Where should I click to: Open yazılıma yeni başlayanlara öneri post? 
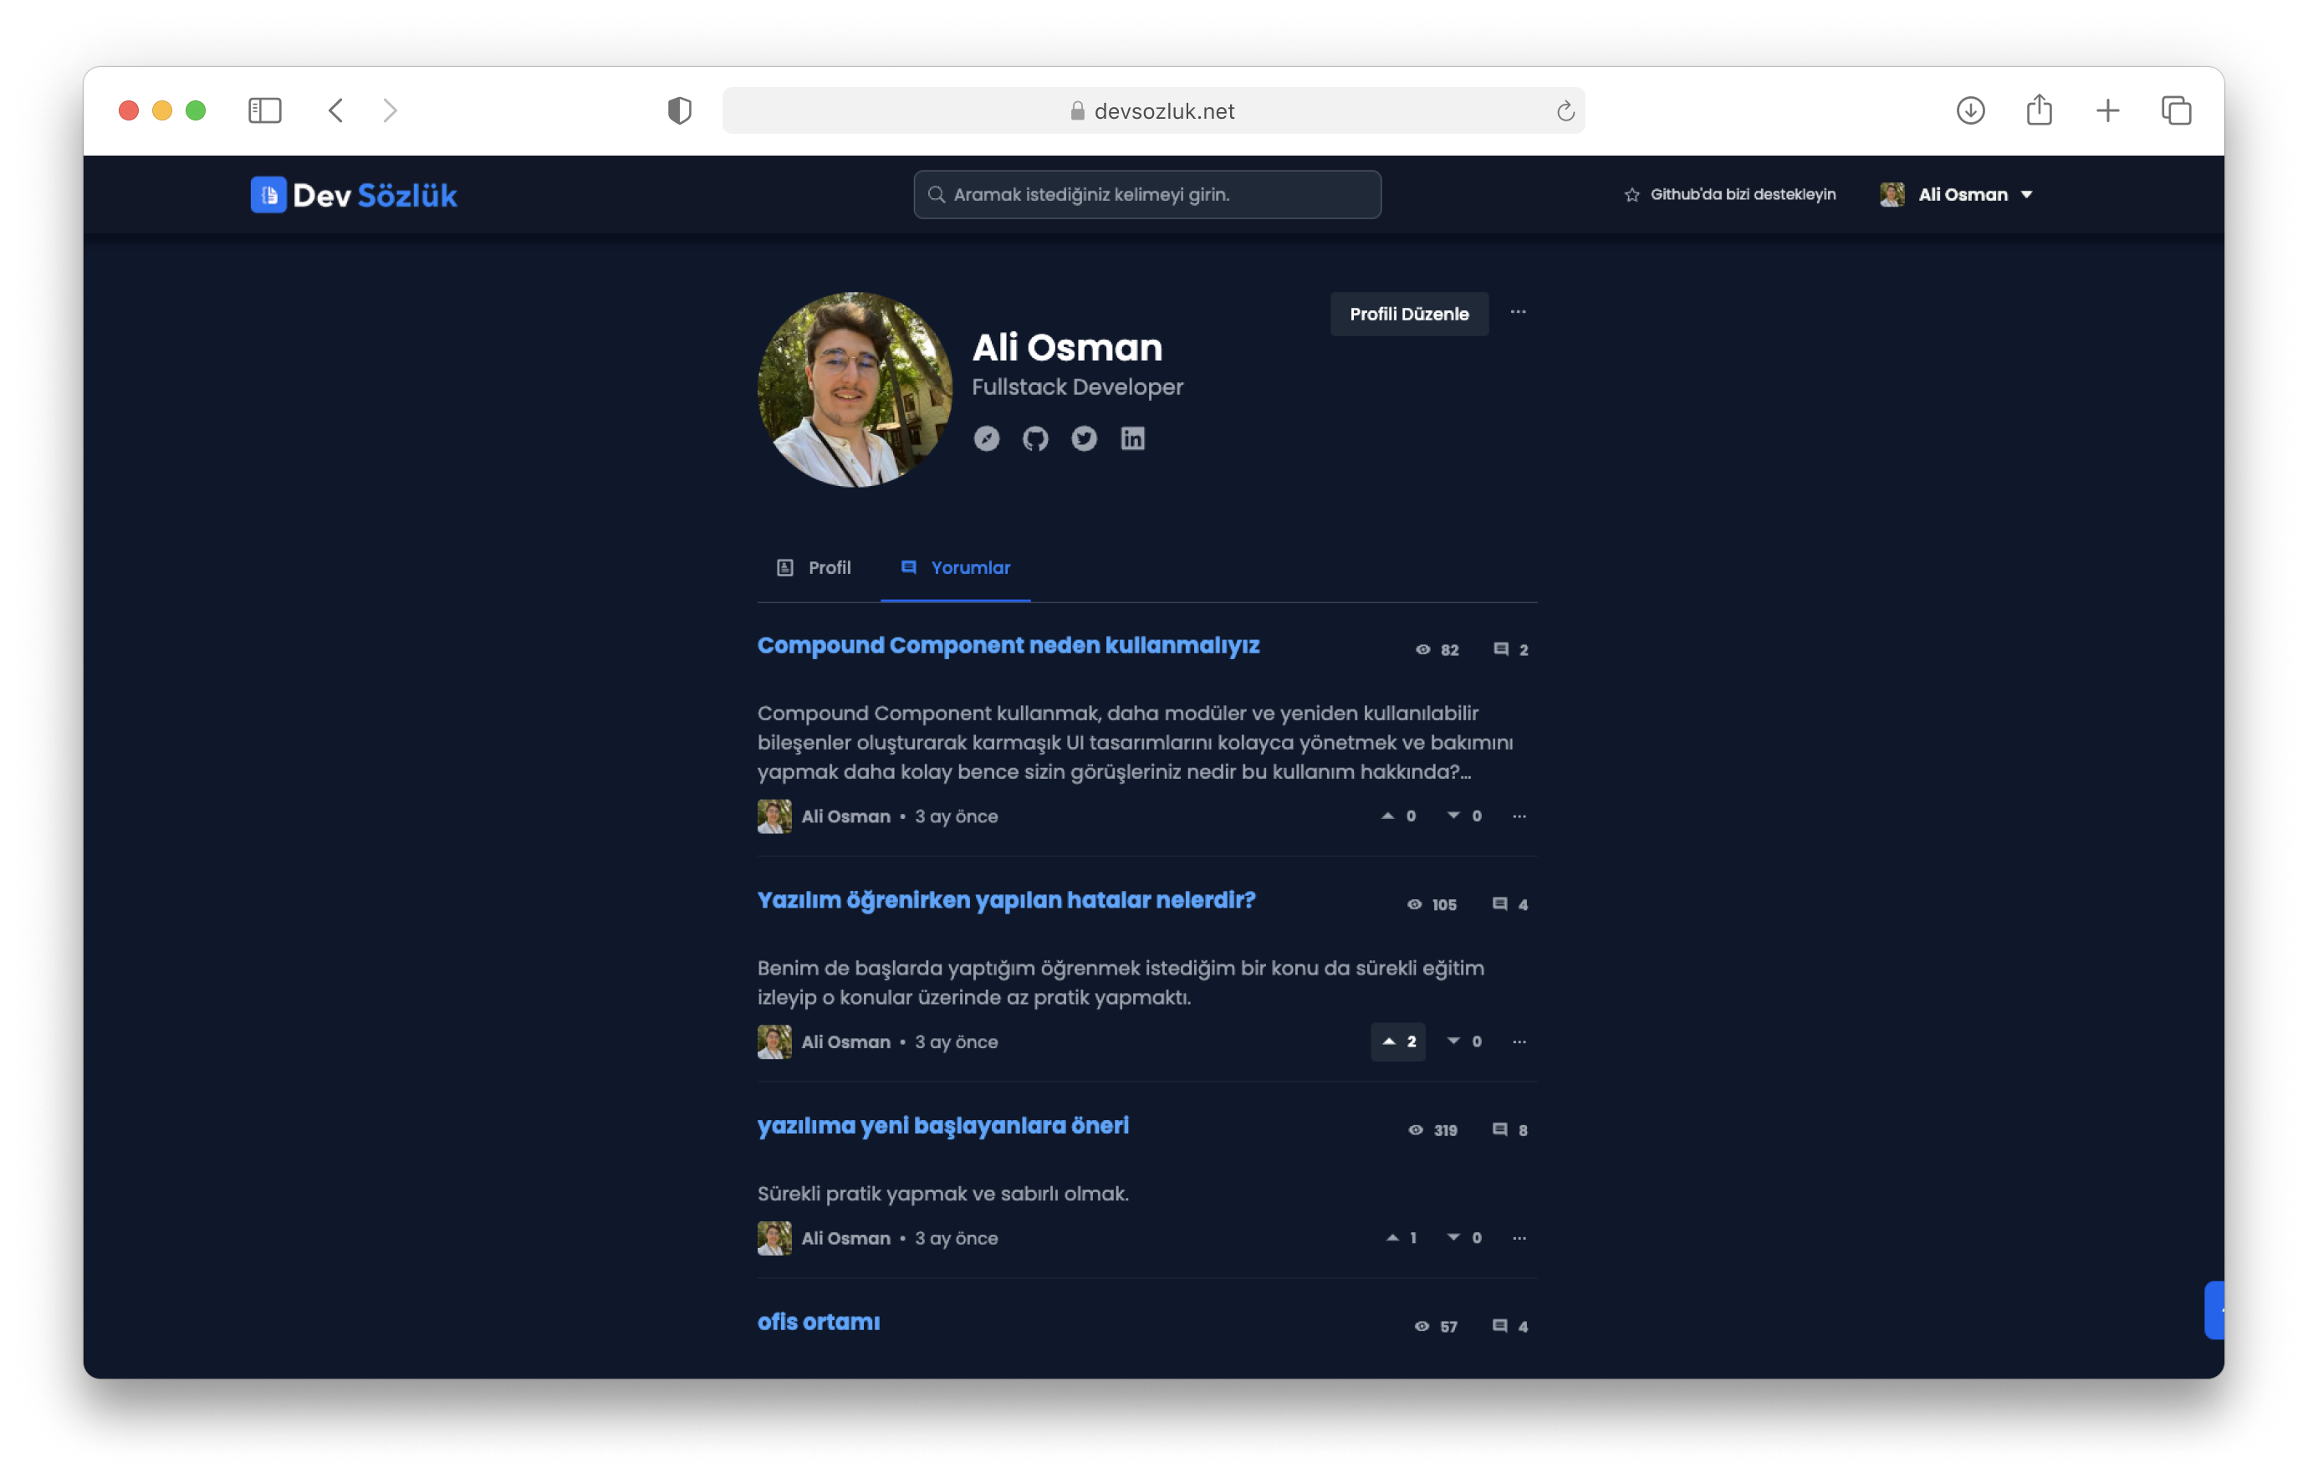click(942, 1127)
